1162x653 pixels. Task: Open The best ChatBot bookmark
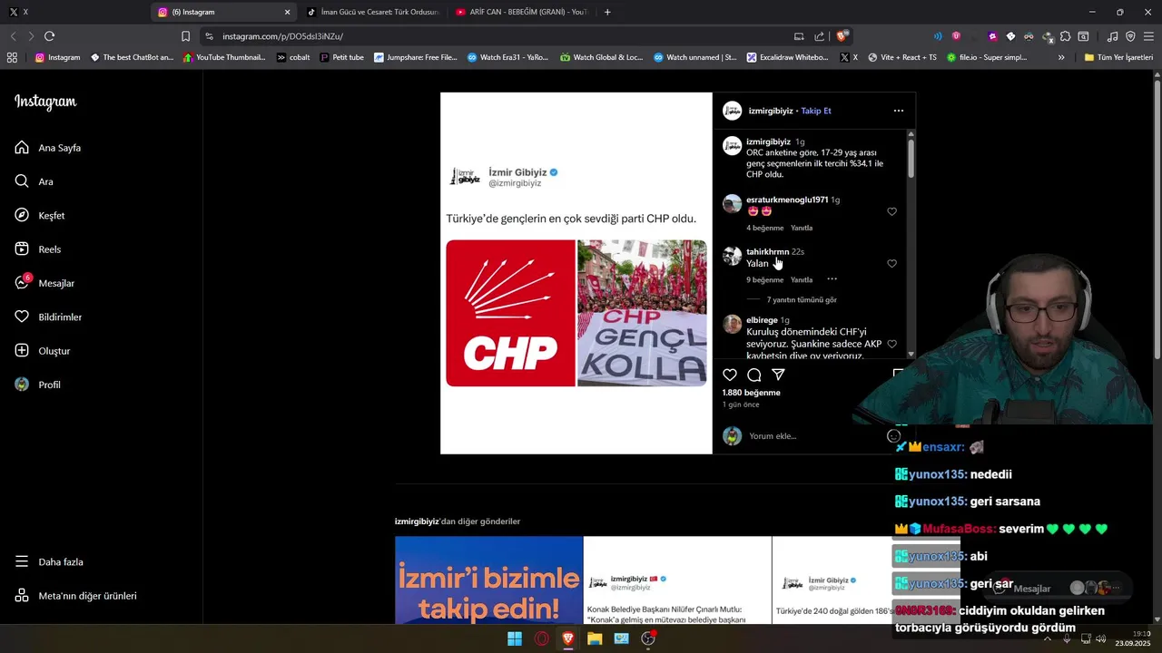click(x=132, y=57)
